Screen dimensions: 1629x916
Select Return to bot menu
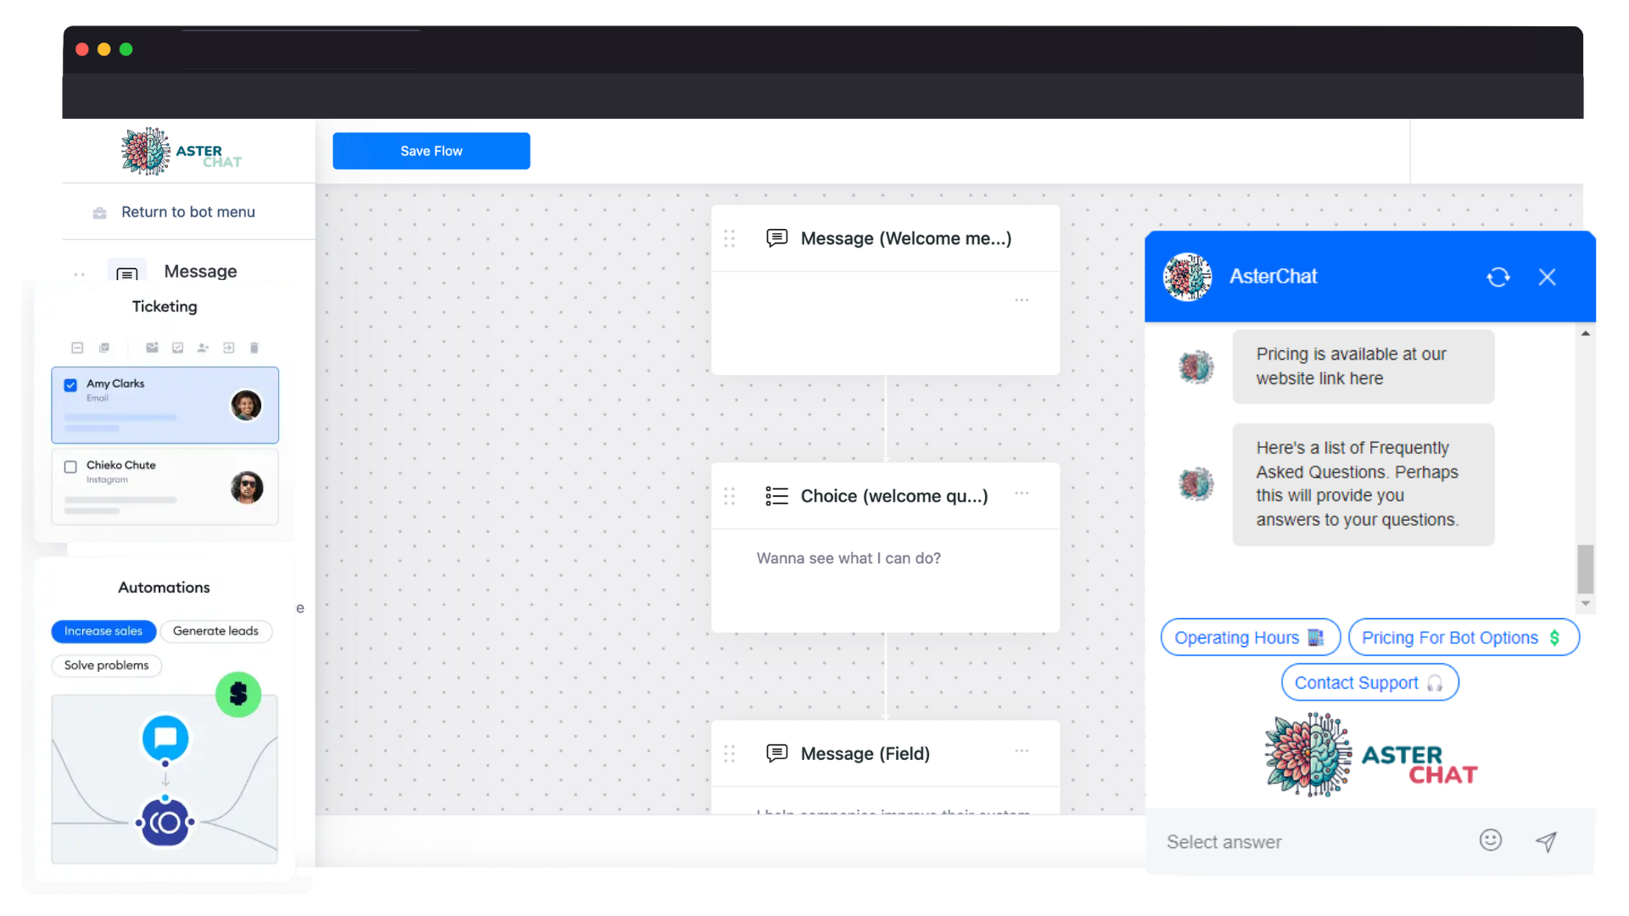188,212
